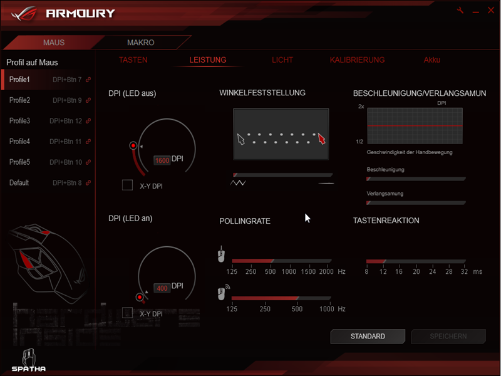Select Profile2 in profile list
This screenshot has width=501, height=376.
click(20, 100)
